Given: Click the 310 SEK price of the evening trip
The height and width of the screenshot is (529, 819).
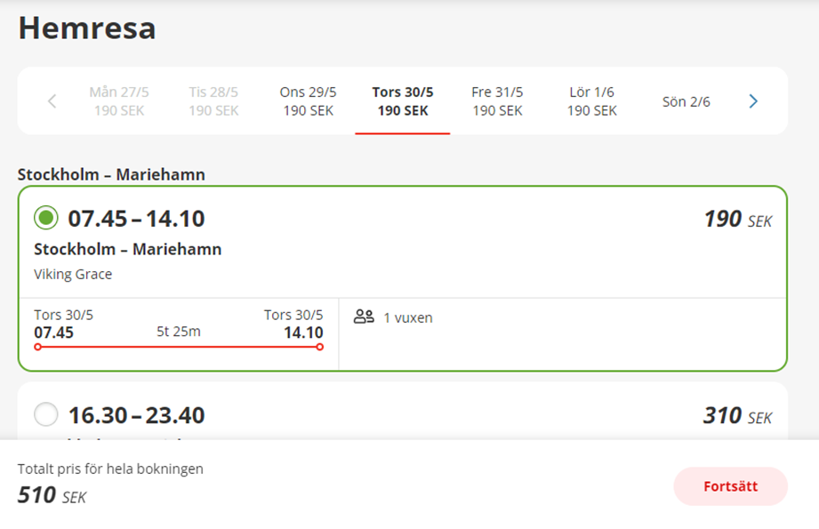Looking at the screenshot, I should [737, 416].
